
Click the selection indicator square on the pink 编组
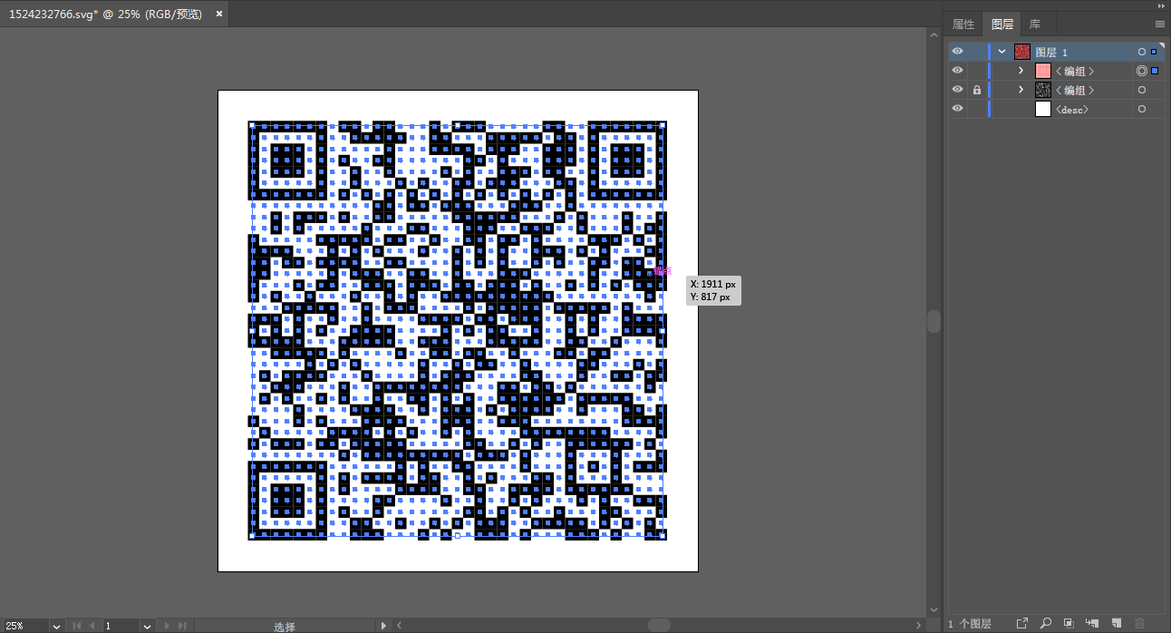pos(1155,71)
